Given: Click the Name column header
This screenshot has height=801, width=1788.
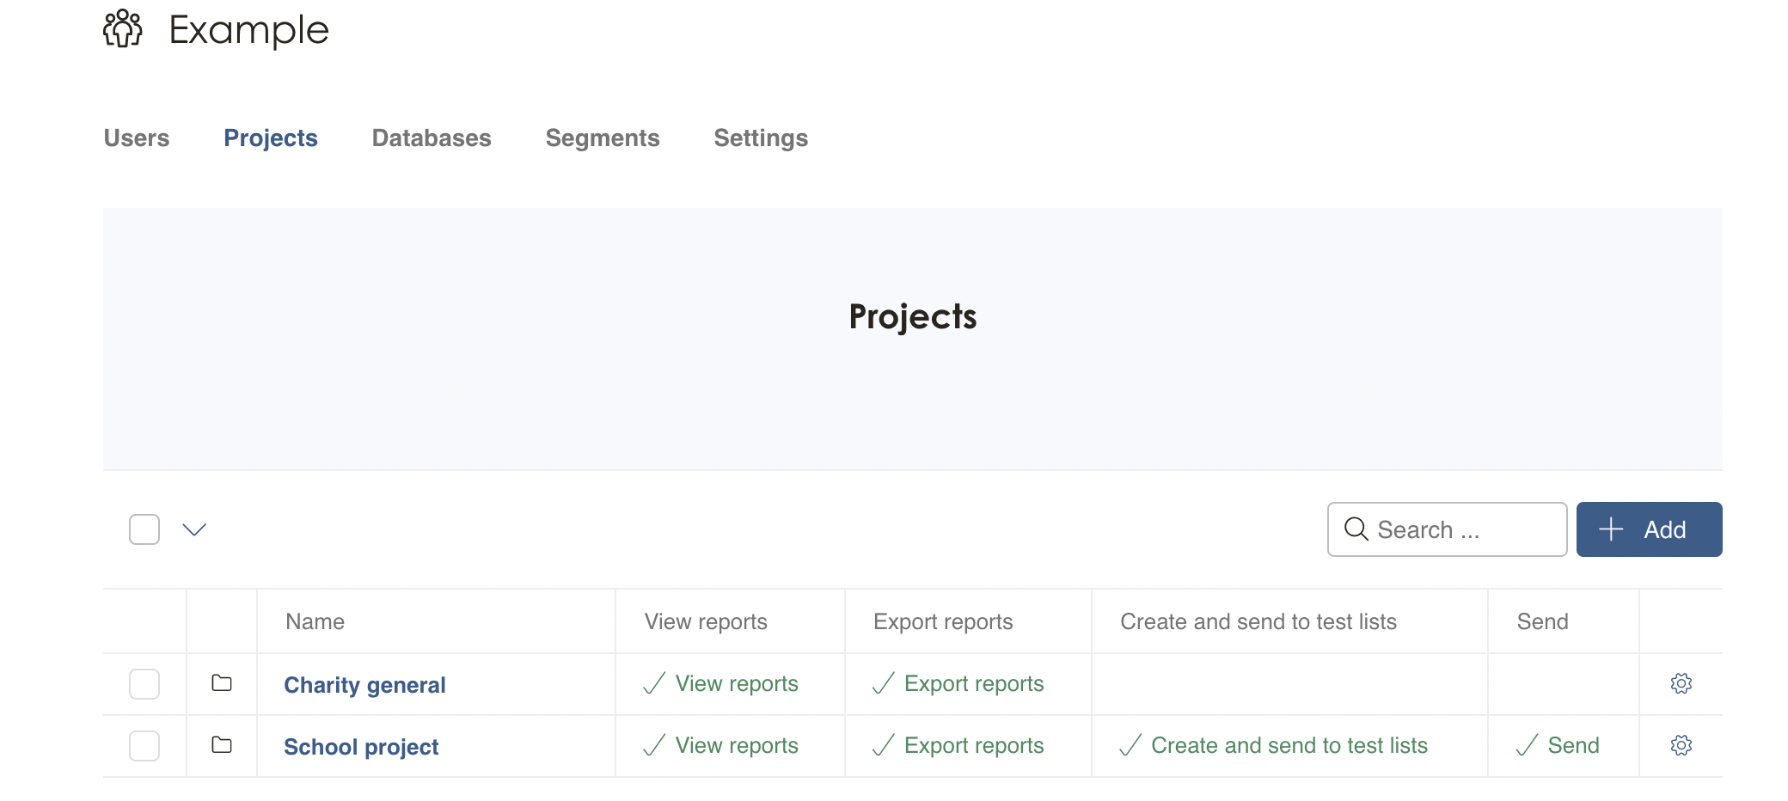Looking at the screenshot, I should click(x=315, y=621).
